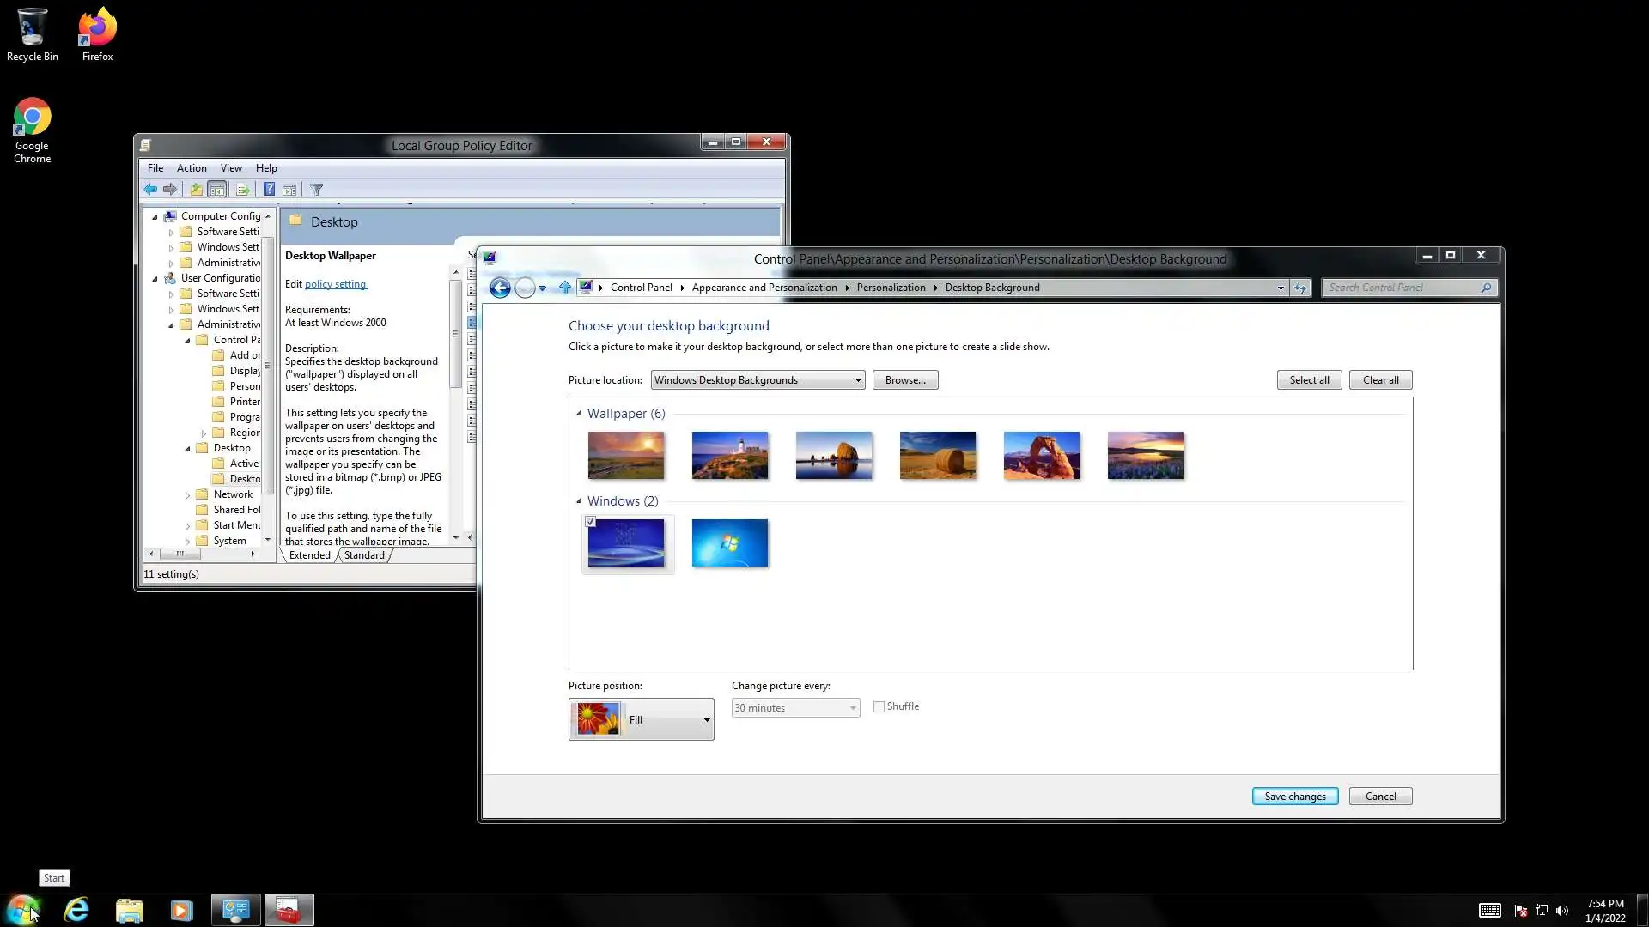Image resolution: width=1649 pixels, height=927 pixels.
Task: Click the Search Control Panel field
Action: (1402, 288)
